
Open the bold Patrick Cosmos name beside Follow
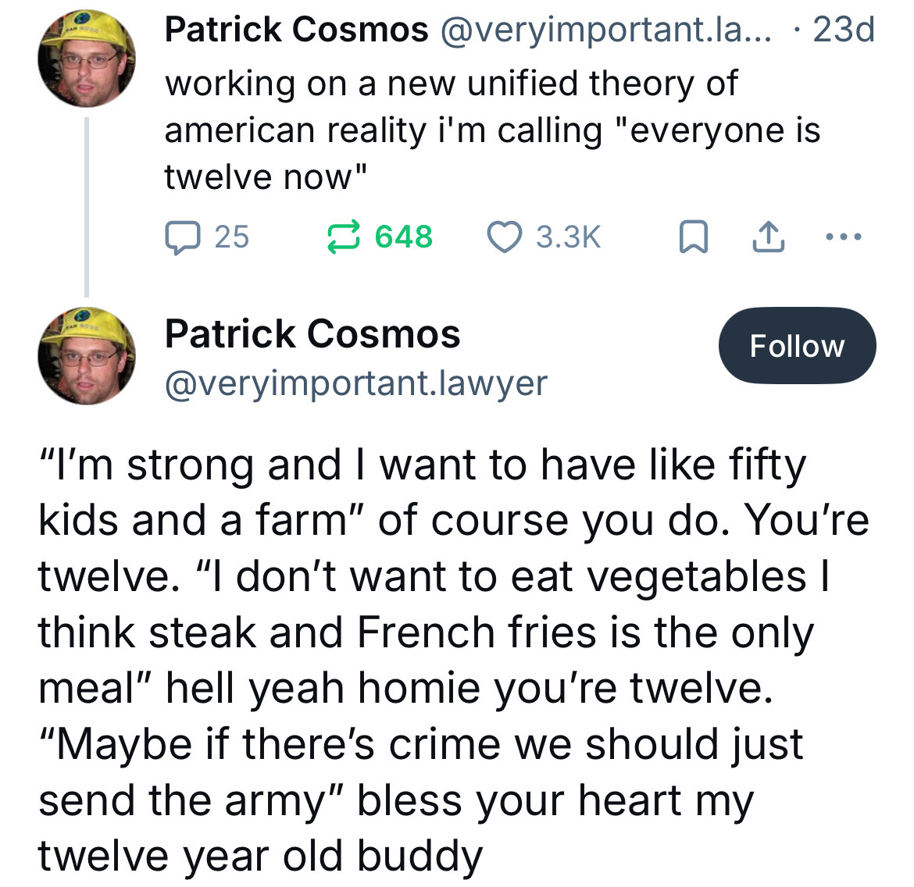312,334
